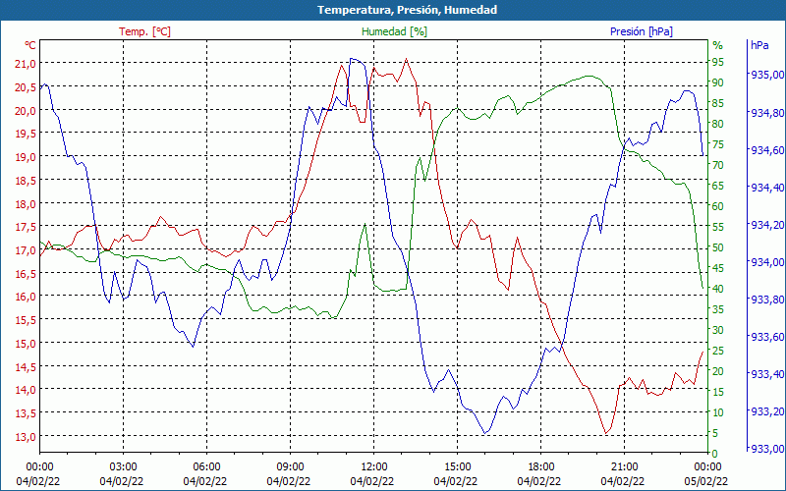Click pressure axis value 934,80
Image resolution: width=786 pixels, height=491 pixels.
tap(767, 113)
